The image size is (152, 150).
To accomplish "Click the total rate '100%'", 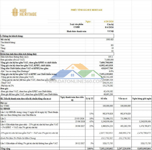I will point(90,149).
